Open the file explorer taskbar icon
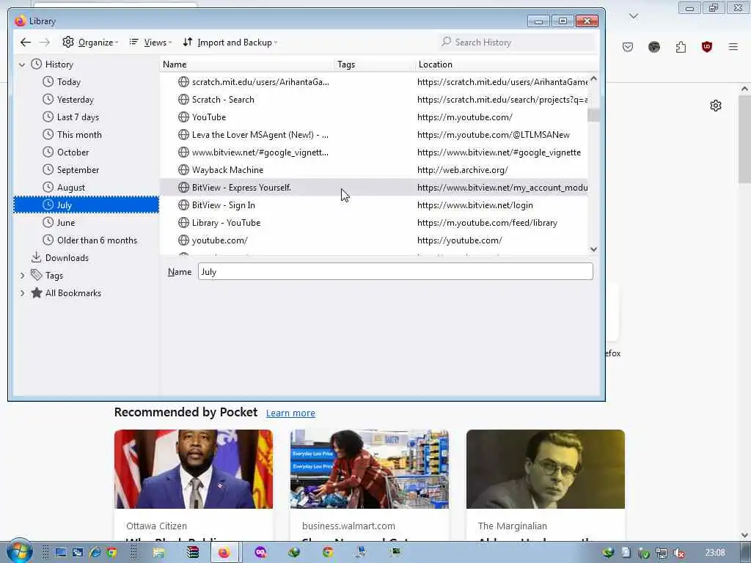The image size is (751, 563). pyautogui.click(x=158, y=553)
